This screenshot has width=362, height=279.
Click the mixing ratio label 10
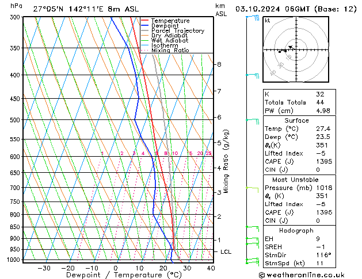coord(175,153)
